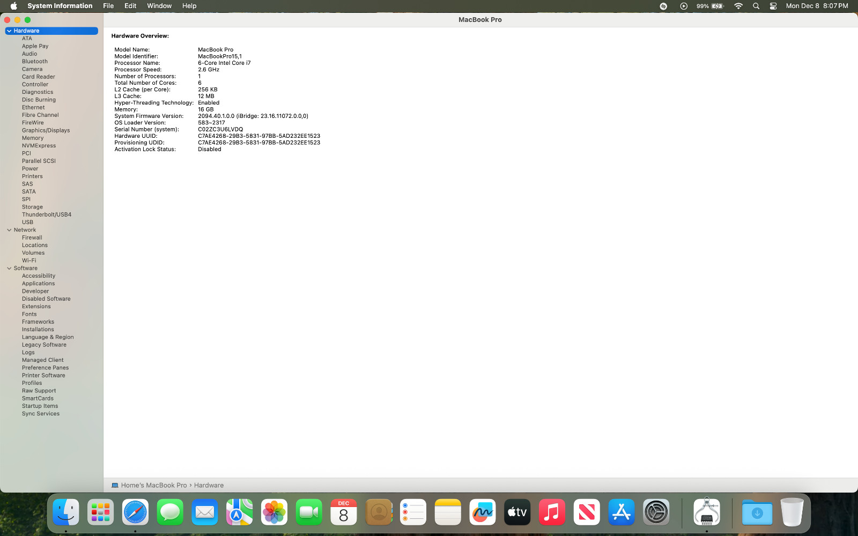Collapse the Software section chevron

[9, 268]
